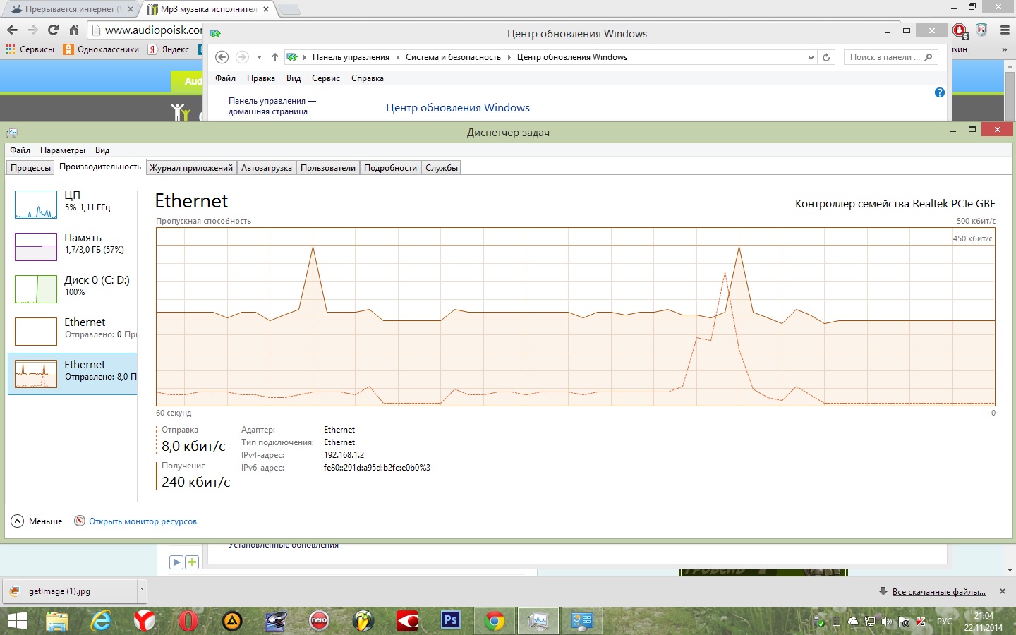Open the Автозагрузка tab

pos(266,168)
